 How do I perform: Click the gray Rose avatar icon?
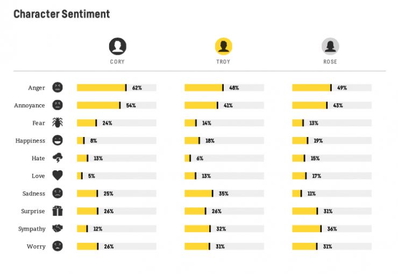pos(330,46)
